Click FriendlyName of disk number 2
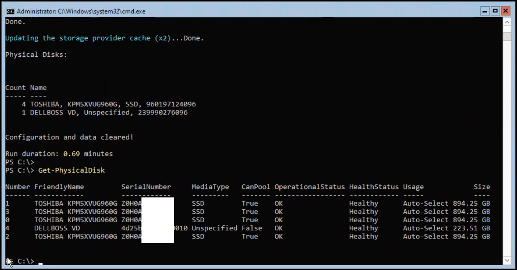 tap(75, 237)
